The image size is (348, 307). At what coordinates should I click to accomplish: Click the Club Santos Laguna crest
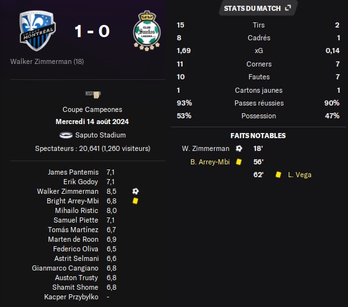pos(147,31)
